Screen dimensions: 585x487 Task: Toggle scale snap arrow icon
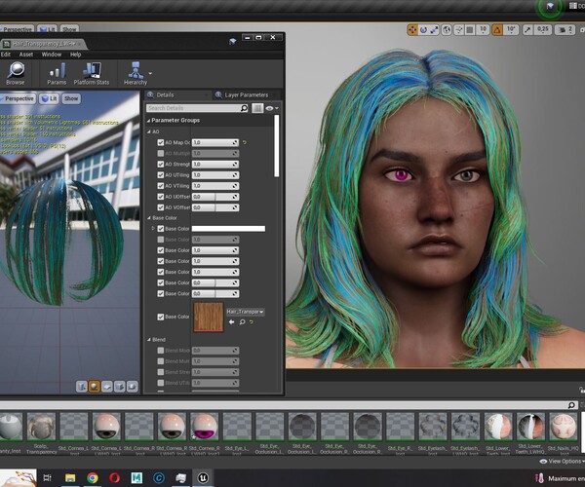click(527, 29)
